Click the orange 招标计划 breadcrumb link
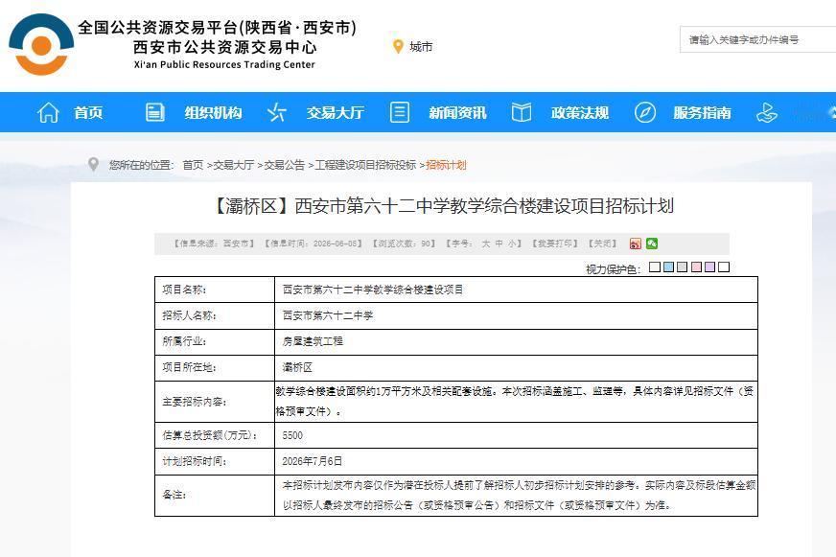Screen dimensions: 836x557 click(446, 165)
